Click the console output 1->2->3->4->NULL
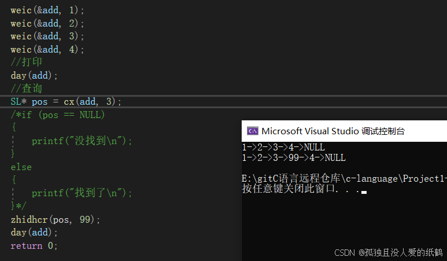The image size is (447, 261). click(283, 147)
